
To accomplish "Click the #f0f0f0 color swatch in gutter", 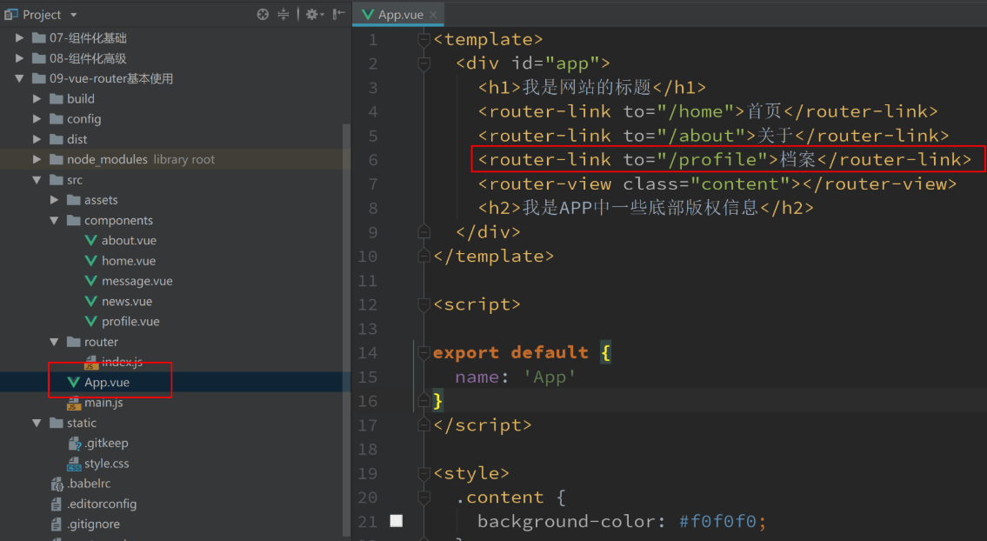I will pos(396,521).
